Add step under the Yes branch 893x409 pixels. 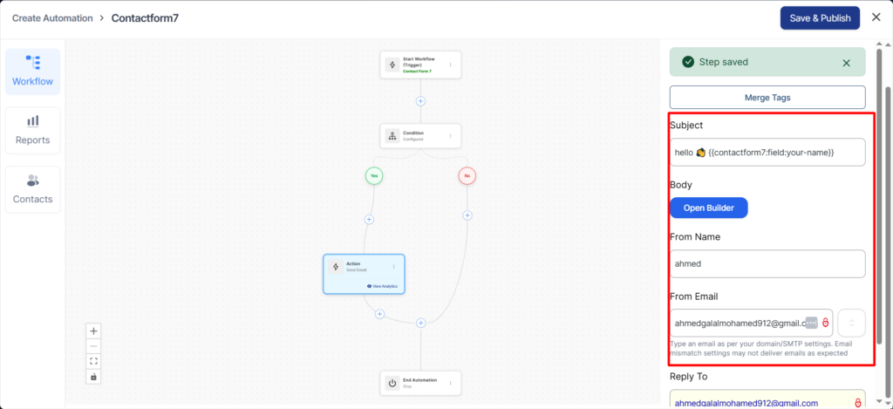tap(369, 219)
